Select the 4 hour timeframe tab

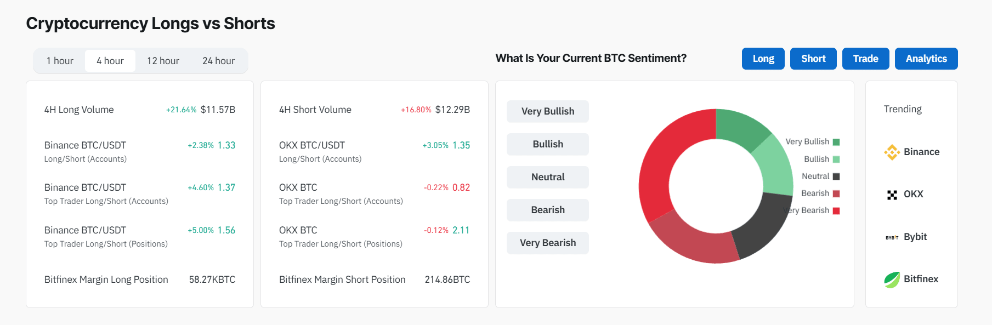pos(110,61)
